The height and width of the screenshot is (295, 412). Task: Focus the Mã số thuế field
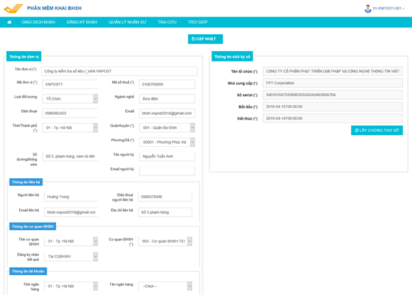(166, 84)
